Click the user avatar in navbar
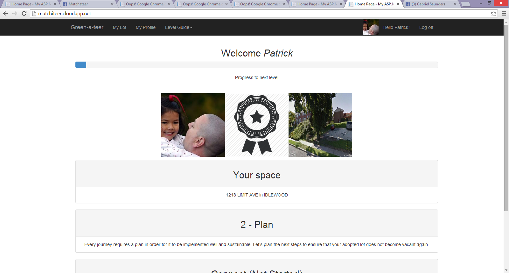509x273 pixels. (x=371, y=27)
